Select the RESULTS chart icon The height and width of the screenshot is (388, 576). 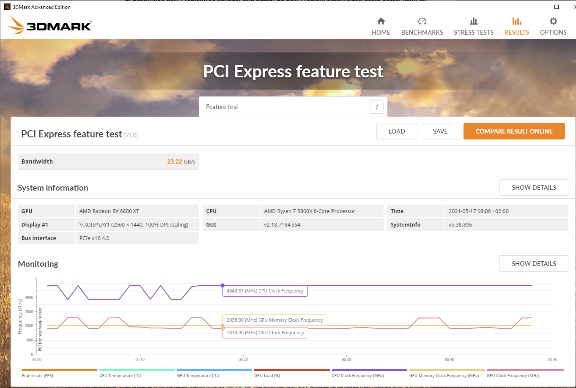pos(516,21)
